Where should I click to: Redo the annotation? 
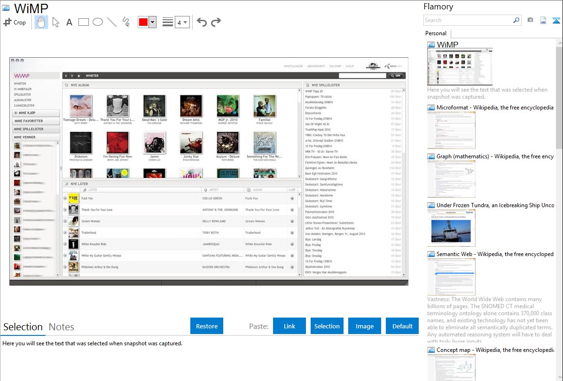[216, 22]
